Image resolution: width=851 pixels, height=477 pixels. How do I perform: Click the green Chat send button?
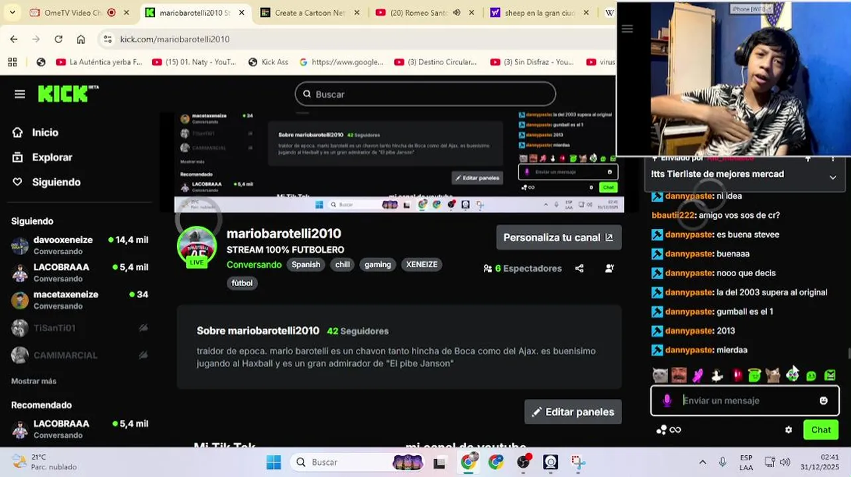pos(821,429)
